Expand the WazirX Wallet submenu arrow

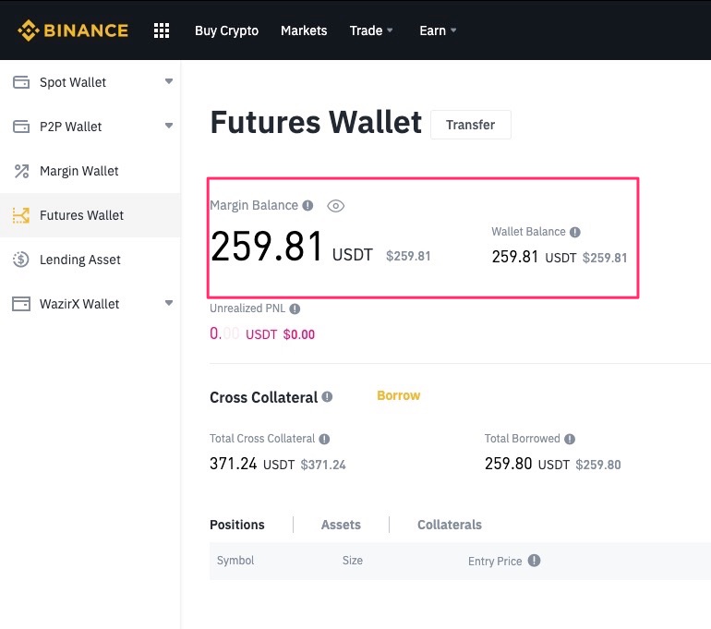[x=168, y=304]
